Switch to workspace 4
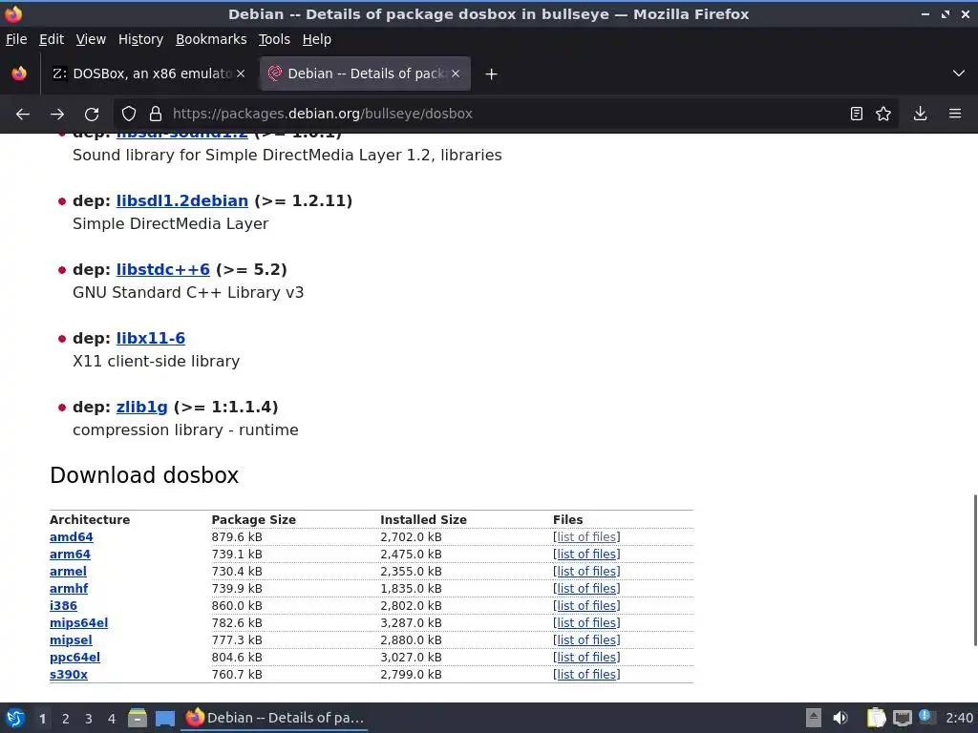The height and width of the screenshot is (733, 978). 112,719
